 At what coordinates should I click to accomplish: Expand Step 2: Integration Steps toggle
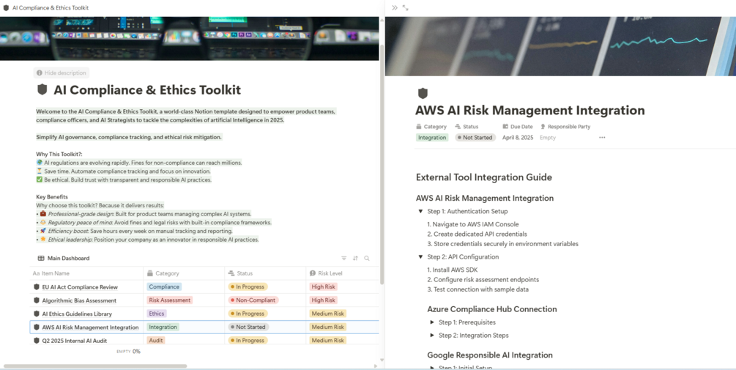coord(432,336)
